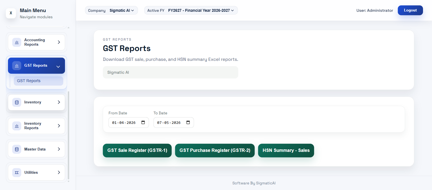
Task: Close the main menu with the X button
Action: (x=11, y=13)
